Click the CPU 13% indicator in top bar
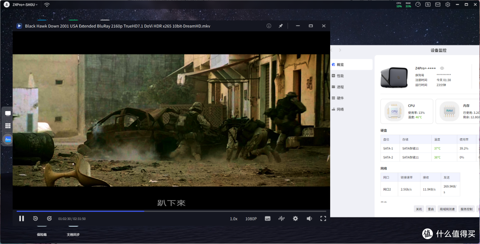Image resolution: width=480 pixels, height=244 pixels. click(x=399, y=4)
